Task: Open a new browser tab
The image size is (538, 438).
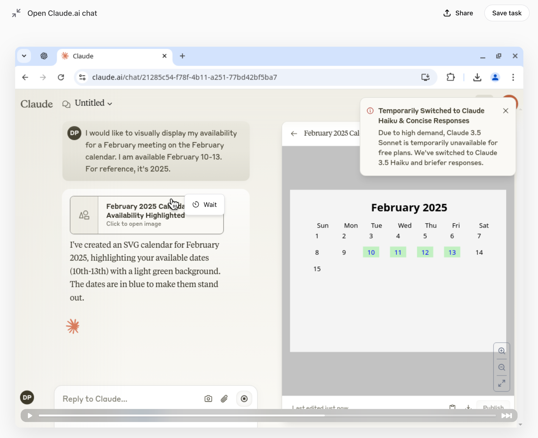Action: (182, 56)
